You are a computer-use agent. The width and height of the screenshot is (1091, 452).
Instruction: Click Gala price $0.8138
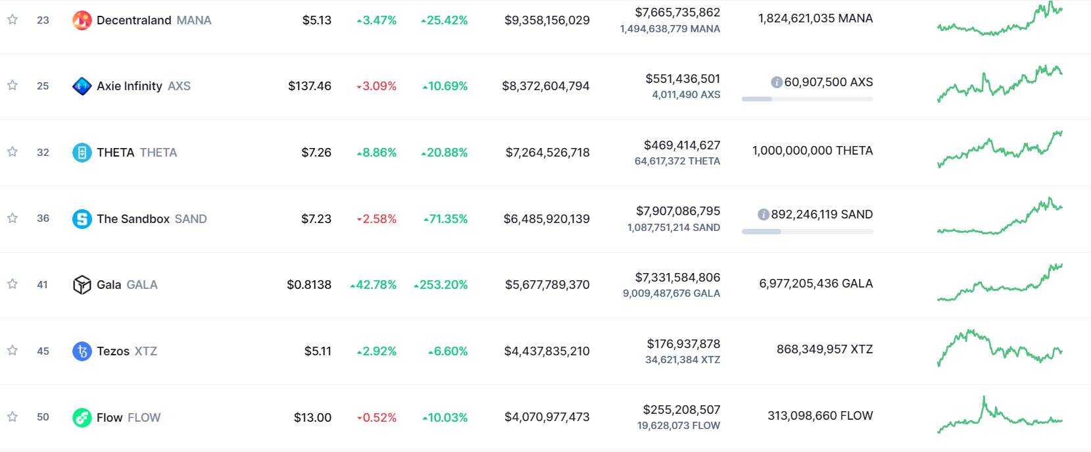pyautogui.click(x=309, y=285)
